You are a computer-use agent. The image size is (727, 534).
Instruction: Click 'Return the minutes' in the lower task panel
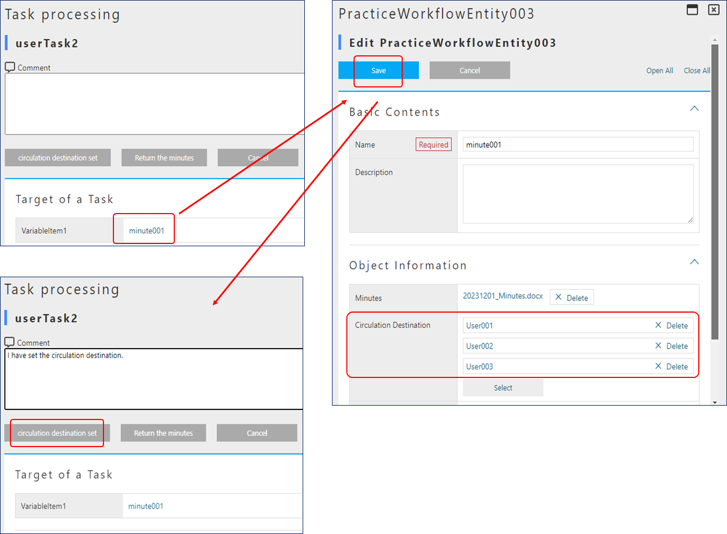click(163, 433)
